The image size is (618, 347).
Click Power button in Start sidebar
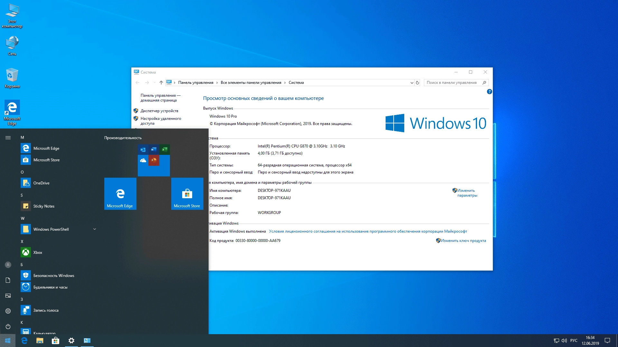(8, 326)
